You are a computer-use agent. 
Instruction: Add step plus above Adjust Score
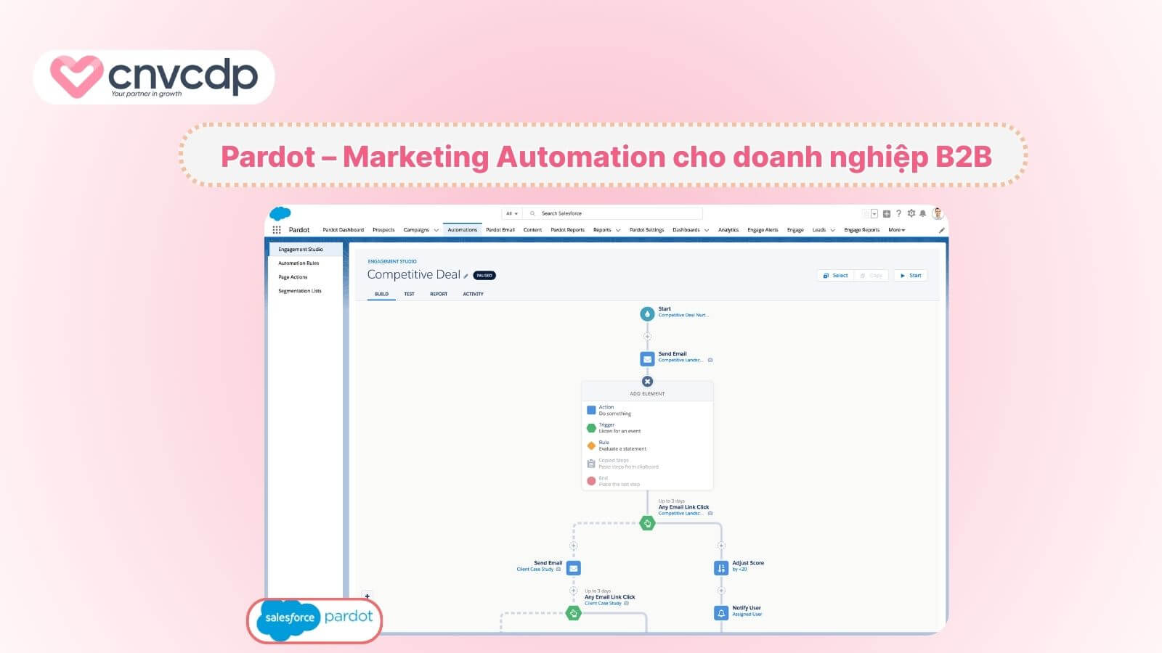(721, 546)
